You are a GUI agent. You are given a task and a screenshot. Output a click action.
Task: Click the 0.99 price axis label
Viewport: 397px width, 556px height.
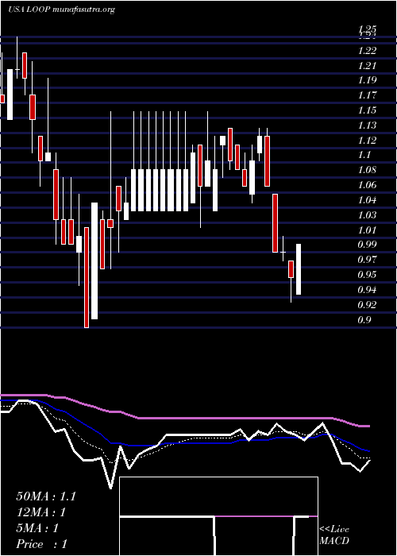tap(367, 245)
